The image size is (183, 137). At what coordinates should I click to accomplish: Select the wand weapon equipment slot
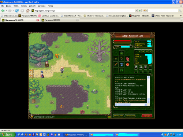pos(116,64)
